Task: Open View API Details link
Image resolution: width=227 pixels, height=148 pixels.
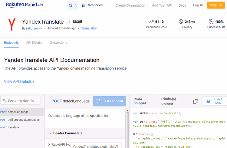Action: [x=19, y=81]
